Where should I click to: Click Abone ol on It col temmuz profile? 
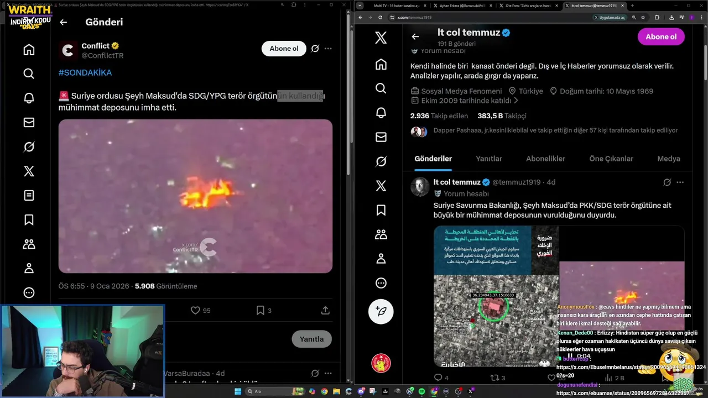tap(661, 36)
